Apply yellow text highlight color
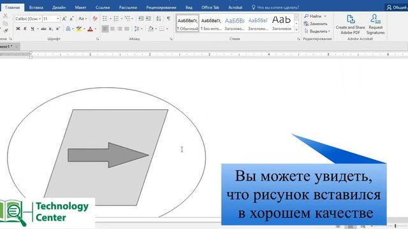 79,29
